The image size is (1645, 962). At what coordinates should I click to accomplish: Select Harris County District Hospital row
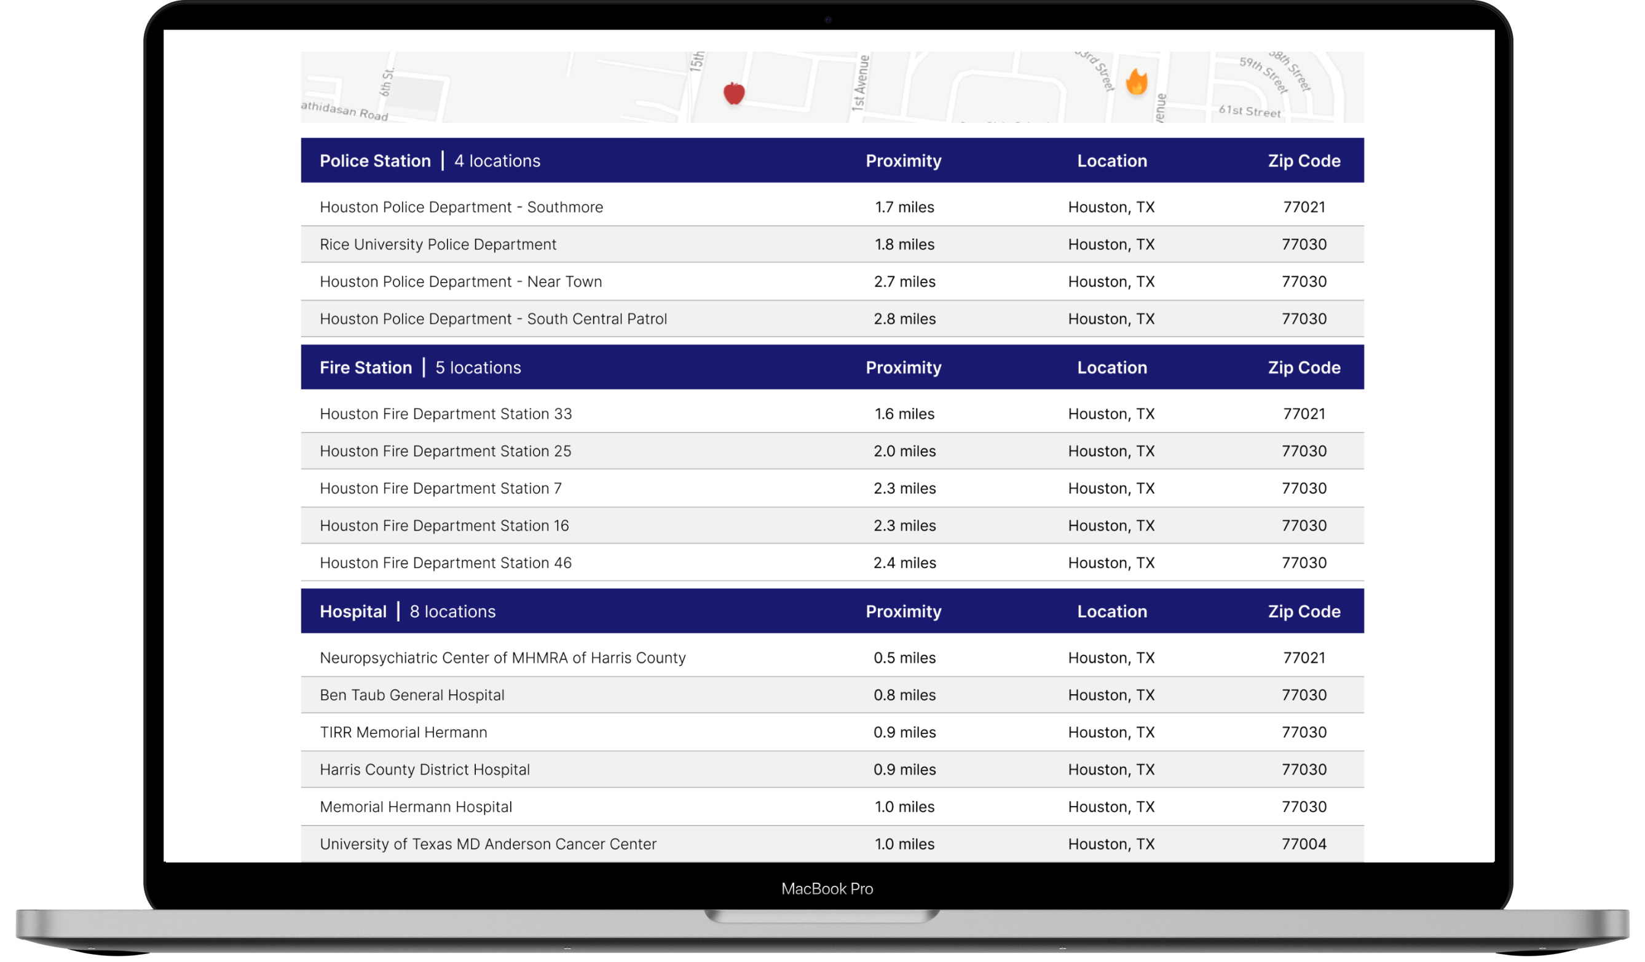[832, 769]
